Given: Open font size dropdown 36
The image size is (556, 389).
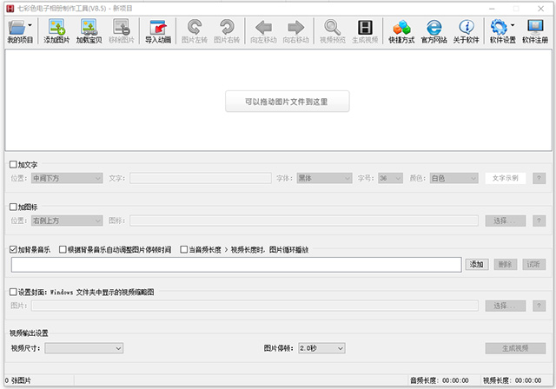Looking at the screenshot, I should pyautogui.click(x=390, y=178).
